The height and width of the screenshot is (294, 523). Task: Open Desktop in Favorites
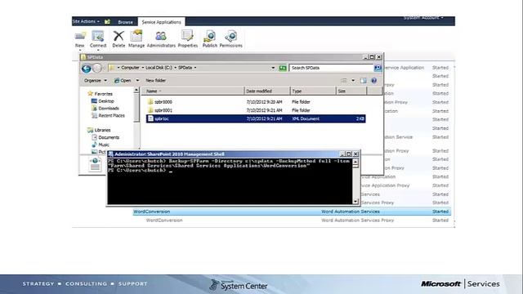tap(103, 101)
